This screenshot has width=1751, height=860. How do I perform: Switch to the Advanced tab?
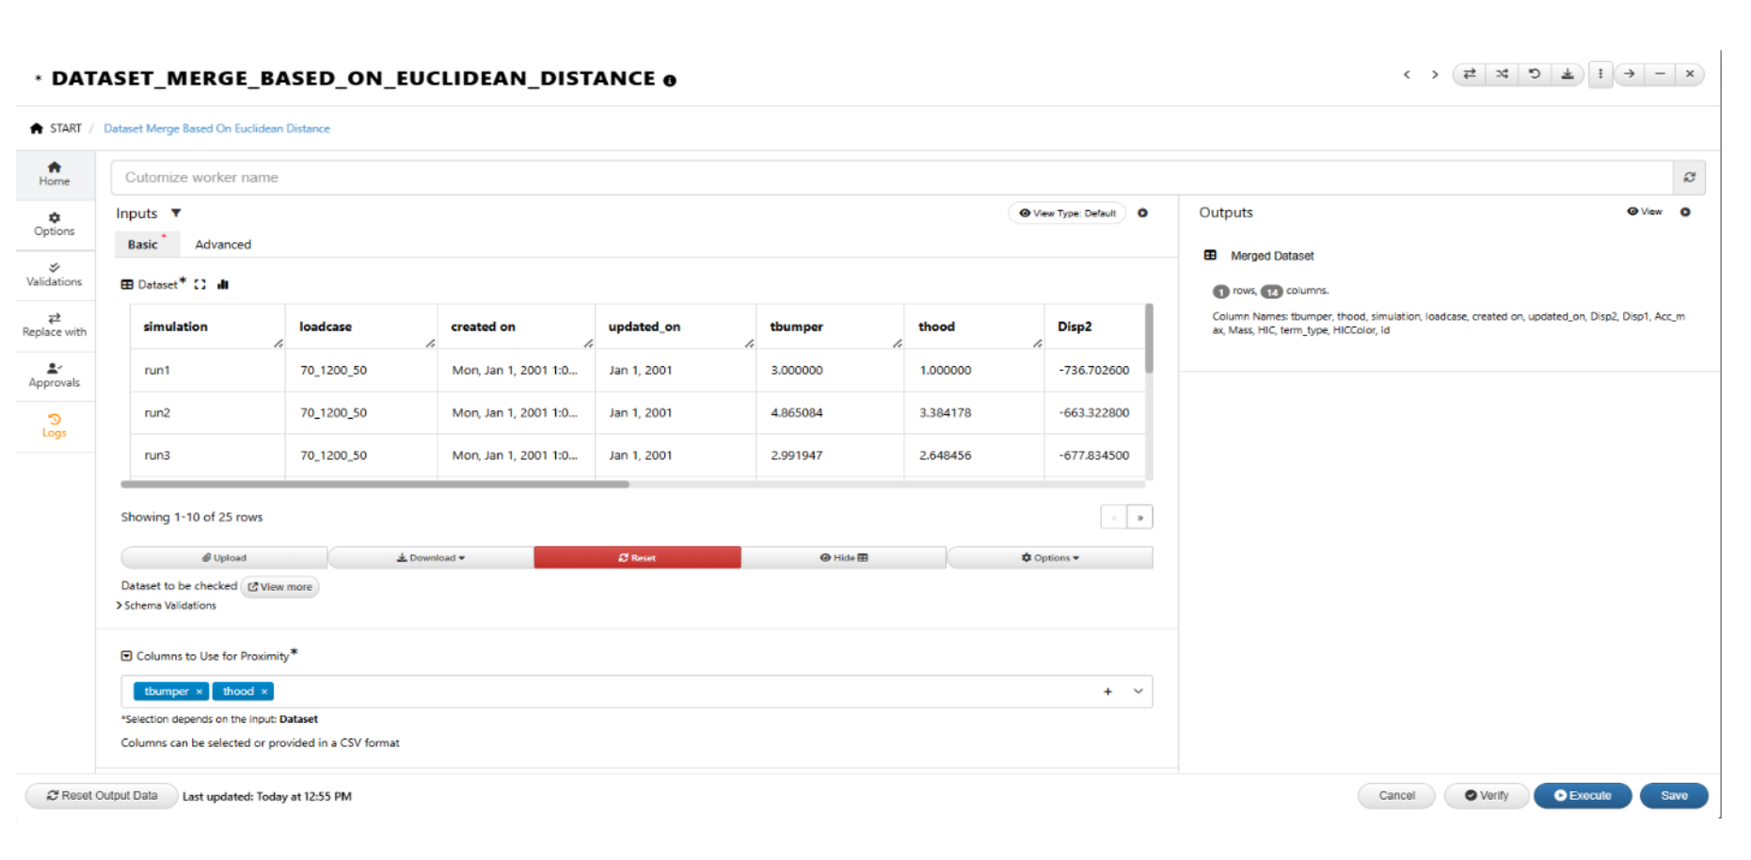click(223, 245)
